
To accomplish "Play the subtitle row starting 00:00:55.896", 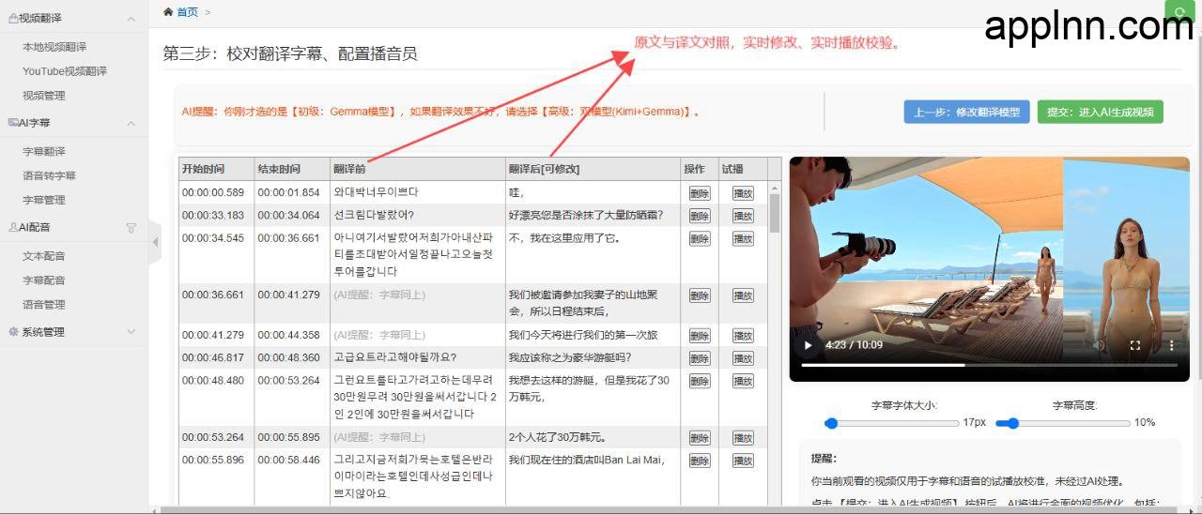I will click(x=743, y=461).
